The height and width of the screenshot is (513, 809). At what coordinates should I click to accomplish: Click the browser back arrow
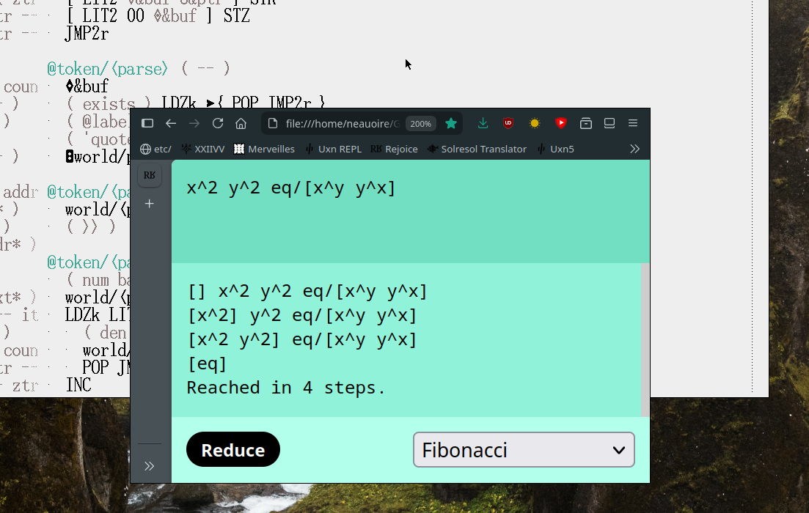171,123
